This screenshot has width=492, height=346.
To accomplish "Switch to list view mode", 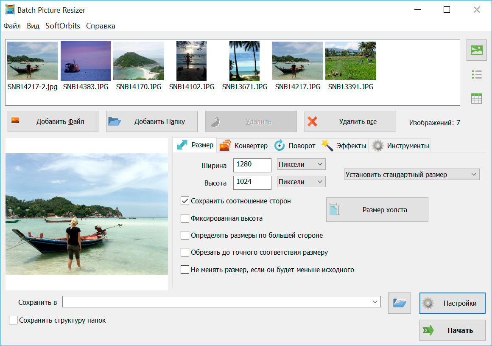I will (476, 75).
